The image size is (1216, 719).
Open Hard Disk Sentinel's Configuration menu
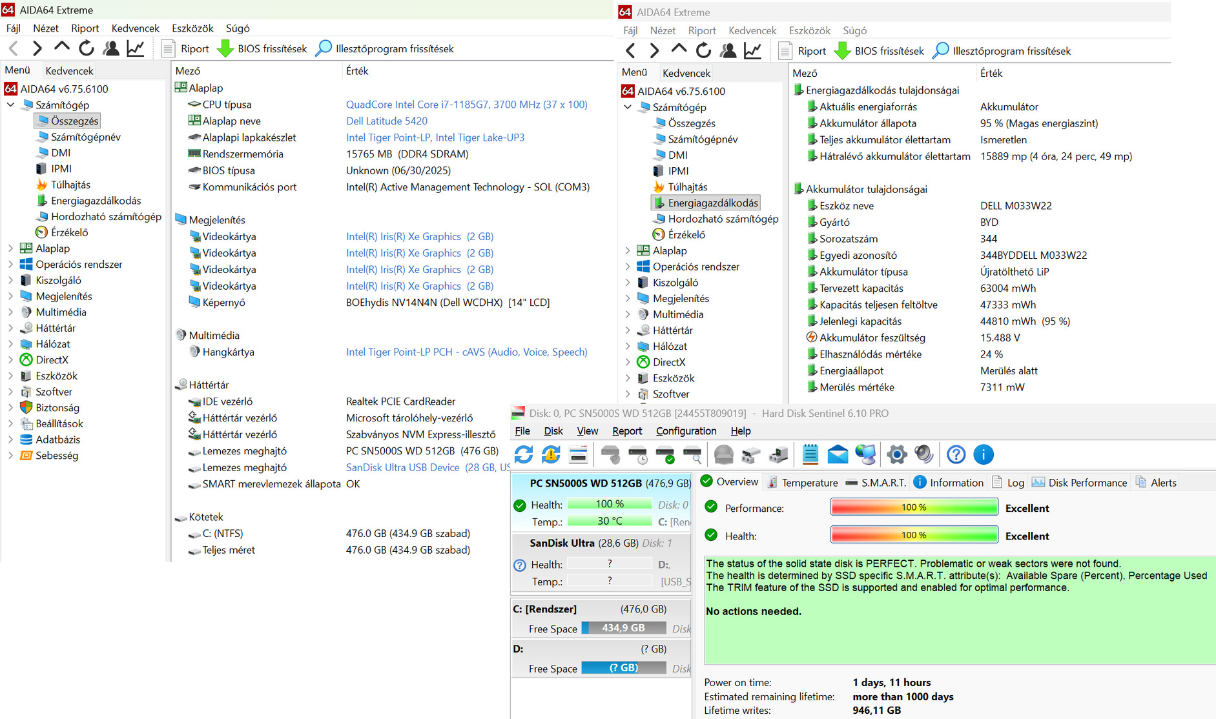[x=686, y=431]
